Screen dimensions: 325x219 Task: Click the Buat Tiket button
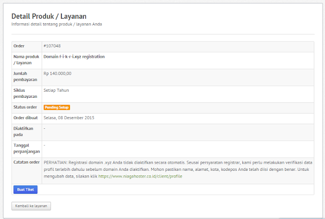25,190
